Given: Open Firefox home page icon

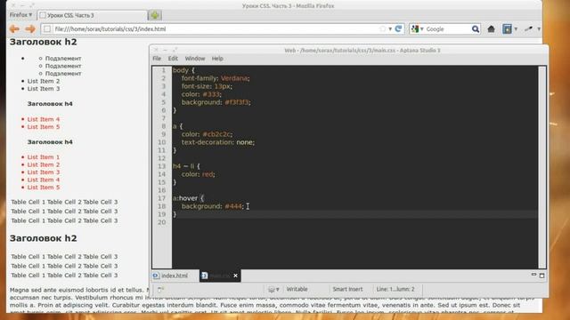Looking at the screenshot, I should 491,29.
